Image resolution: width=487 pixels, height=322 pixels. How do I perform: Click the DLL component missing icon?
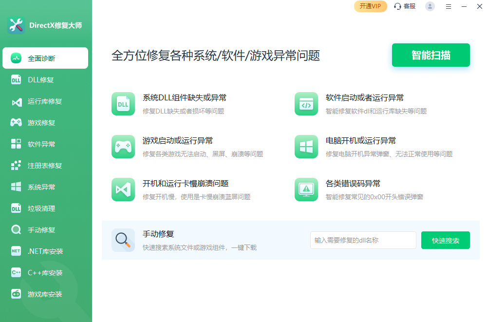123,104
